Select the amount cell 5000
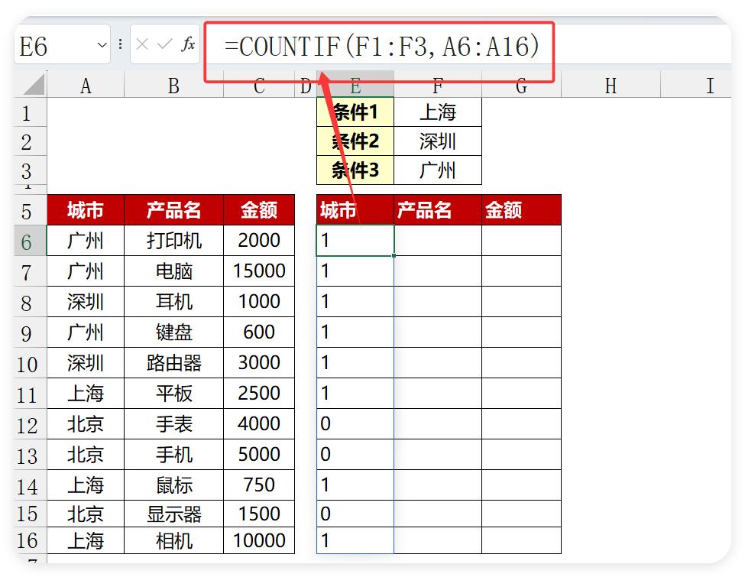 click(x=259, y=455)
